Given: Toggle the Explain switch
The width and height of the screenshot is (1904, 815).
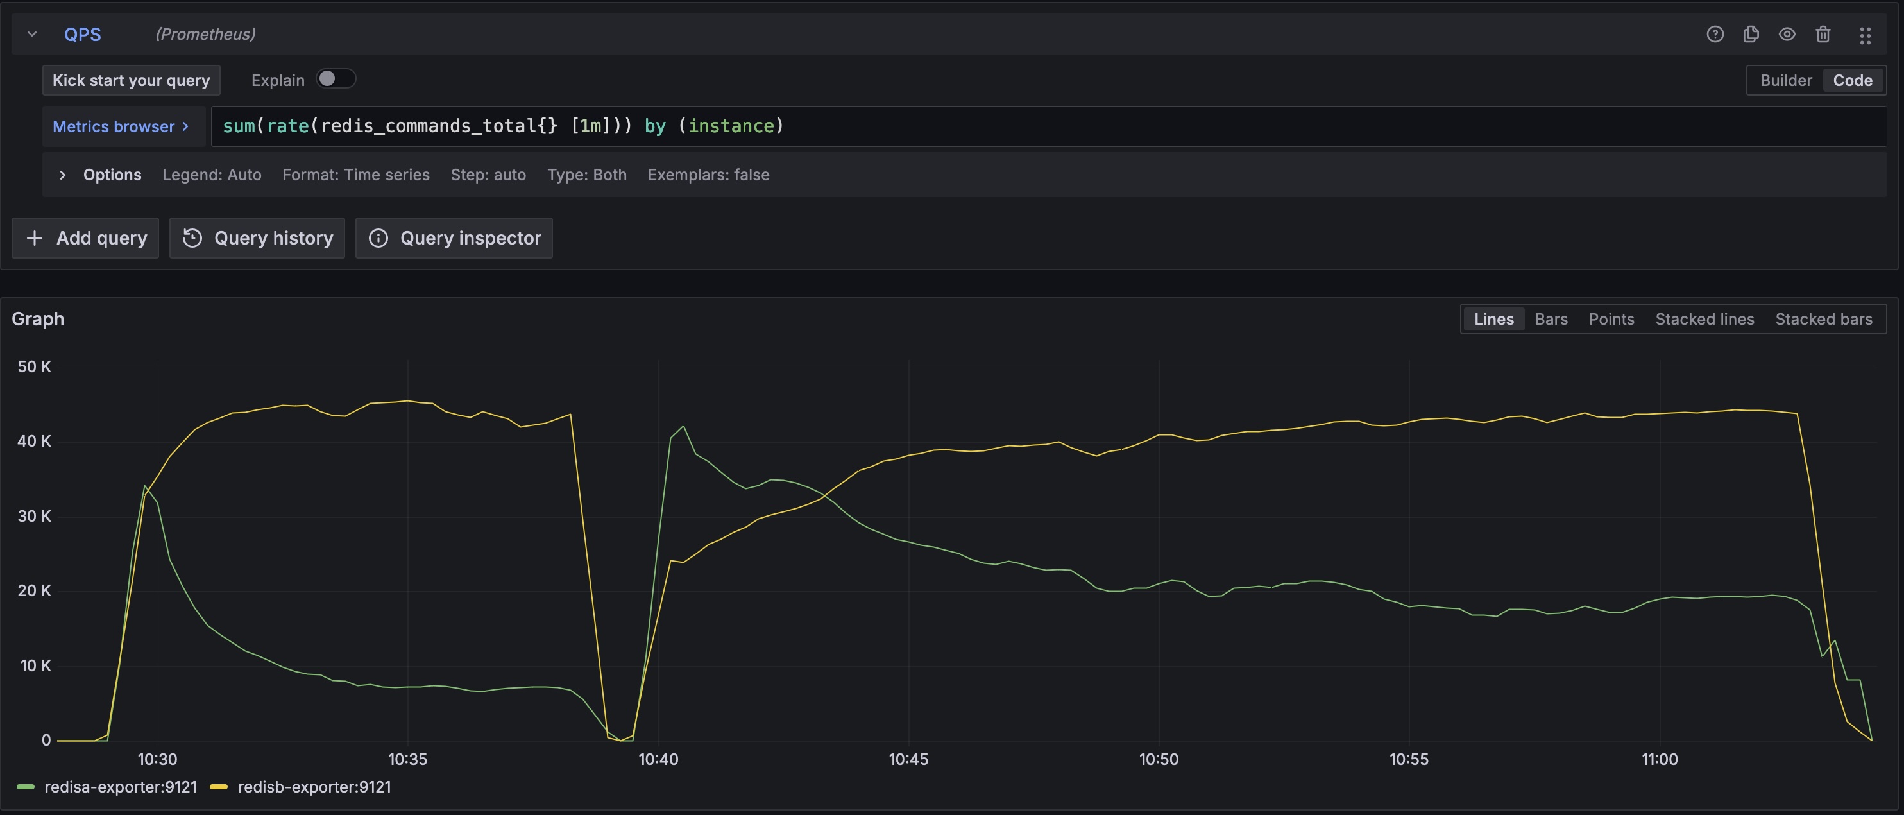Looking at the screenshot, I should 336,79.
